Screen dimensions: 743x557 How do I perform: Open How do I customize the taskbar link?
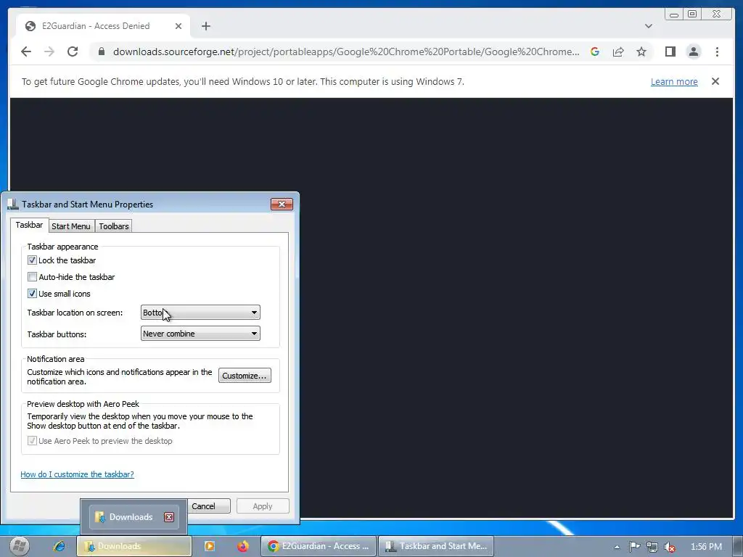77,474
